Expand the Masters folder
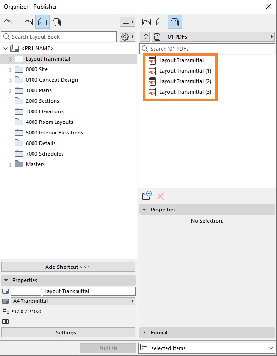The width and height of the screenshot is (277, 356). click(10, 165)
